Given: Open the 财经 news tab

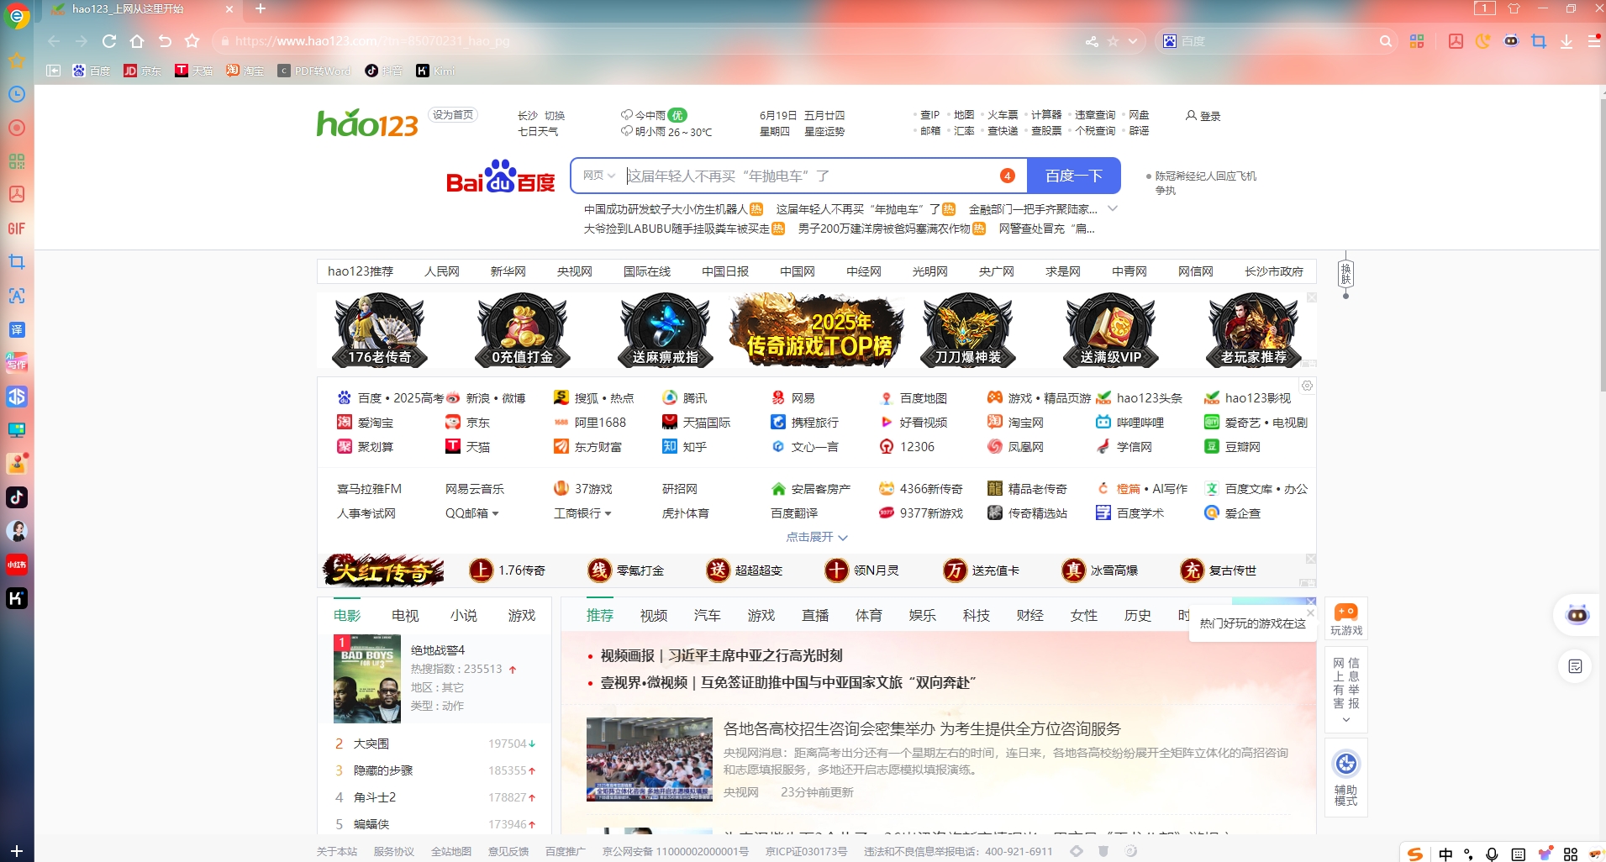Looking at the screenshot, I should pyautogui.click(x=1029, y=616).
